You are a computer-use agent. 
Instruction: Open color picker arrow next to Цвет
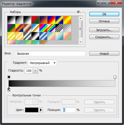[41, 110]
